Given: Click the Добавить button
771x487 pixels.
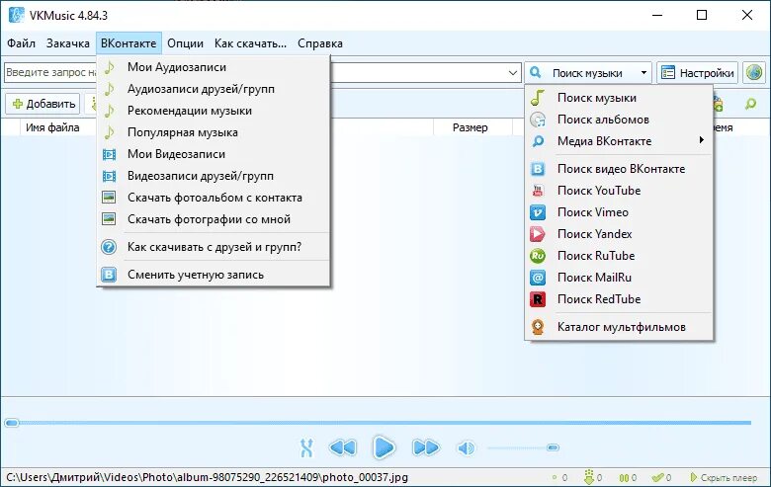Looking at the screenshot, I should click(x=43, y=104).
